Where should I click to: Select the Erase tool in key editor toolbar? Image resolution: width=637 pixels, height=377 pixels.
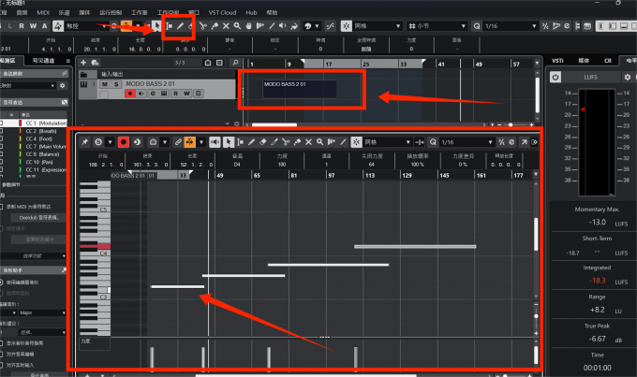click(263, 142)
